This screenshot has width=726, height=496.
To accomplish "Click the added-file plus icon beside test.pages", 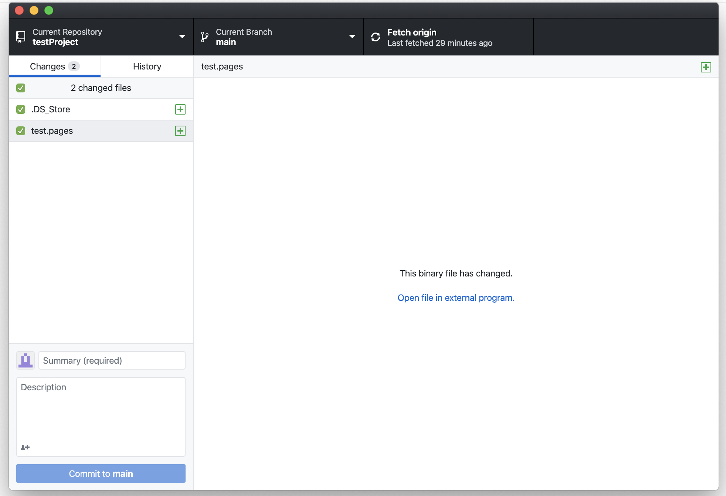I will [x=180, y=131].
